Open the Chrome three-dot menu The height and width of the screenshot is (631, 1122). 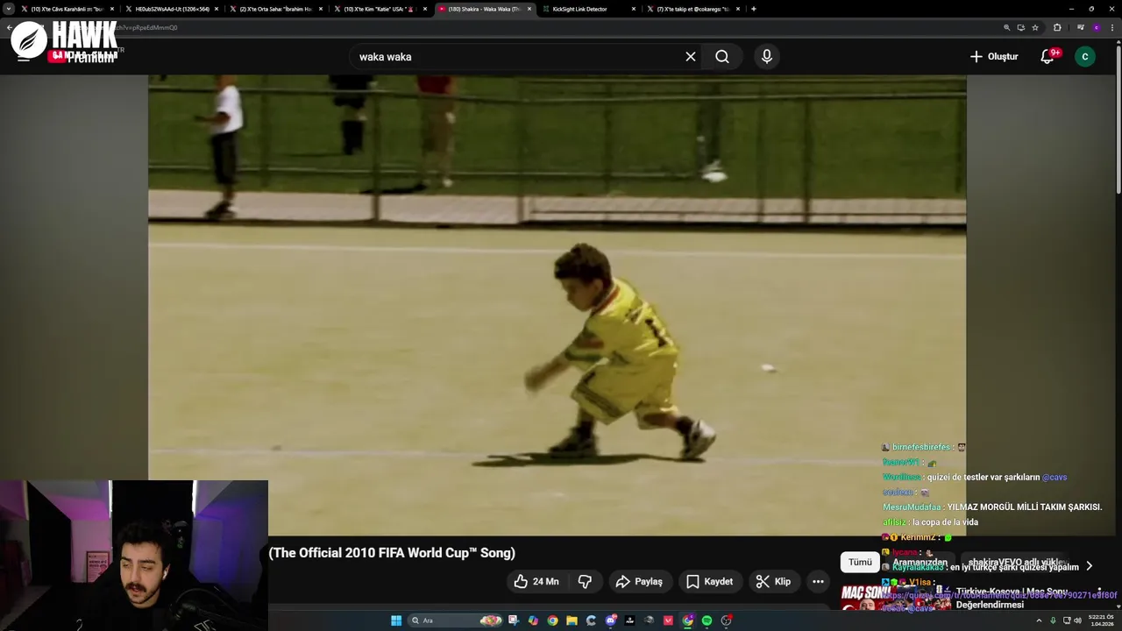tap(1111, 27)
